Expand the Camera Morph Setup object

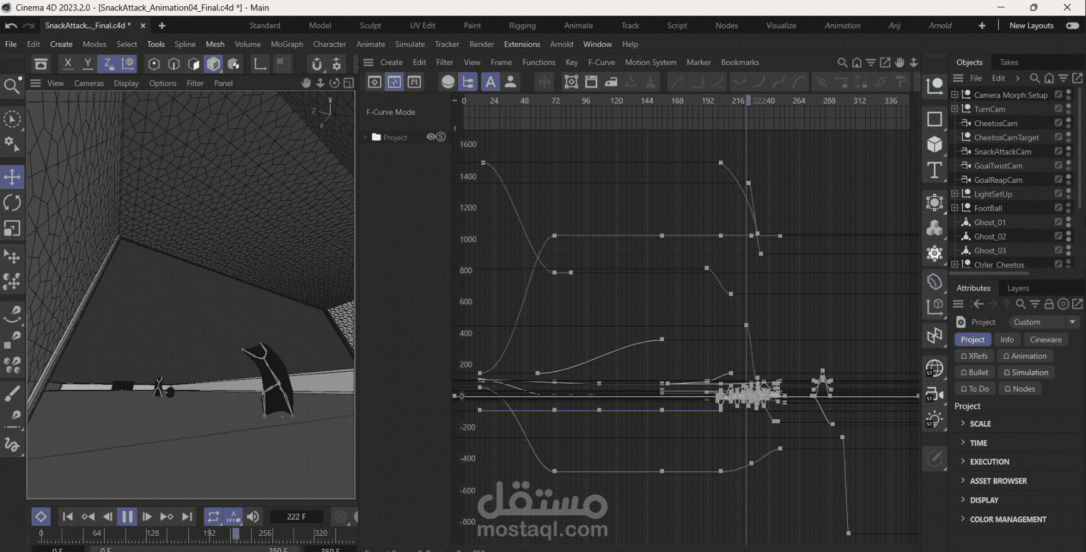coord(954,95)
